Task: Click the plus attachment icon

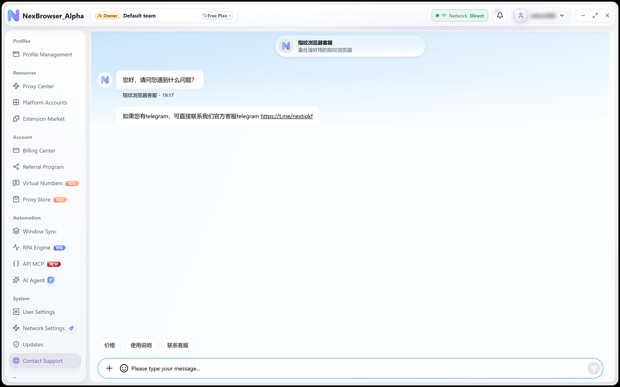Action: tap(109, 368)
